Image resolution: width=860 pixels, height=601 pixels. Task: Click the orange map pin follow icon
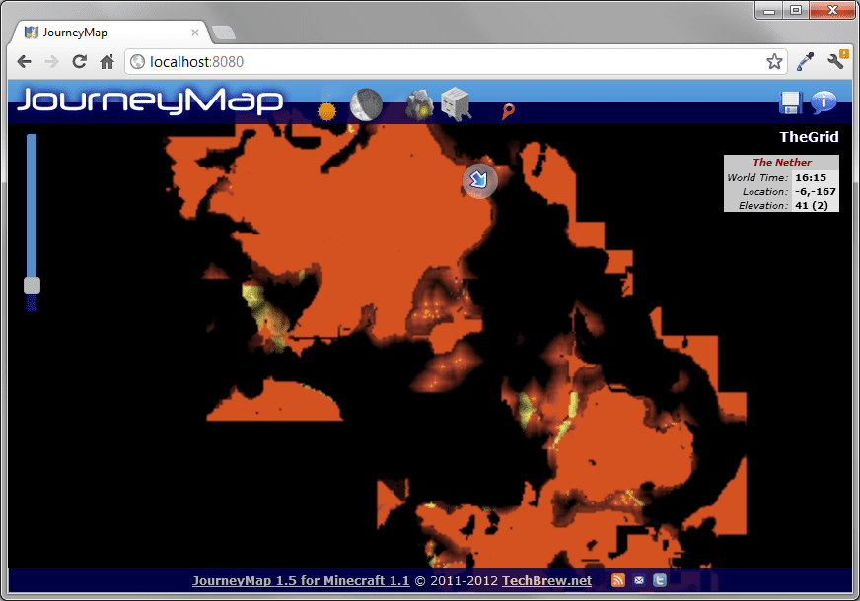508,111
